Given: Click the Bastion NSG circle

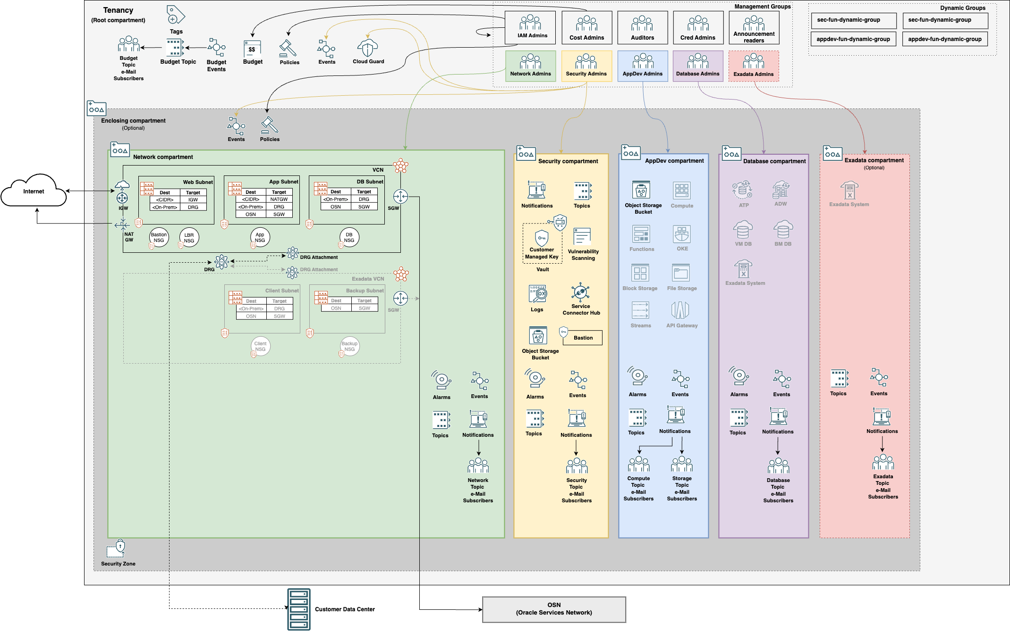Looking at the screenshot, I should (x=159, y=237).
